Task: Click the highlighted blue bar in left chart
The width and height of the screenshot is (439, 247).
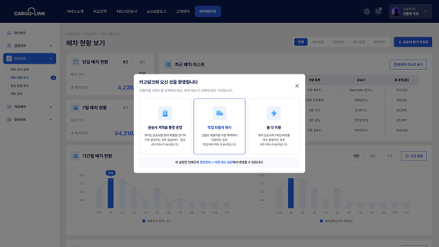Action: (110, 194)
